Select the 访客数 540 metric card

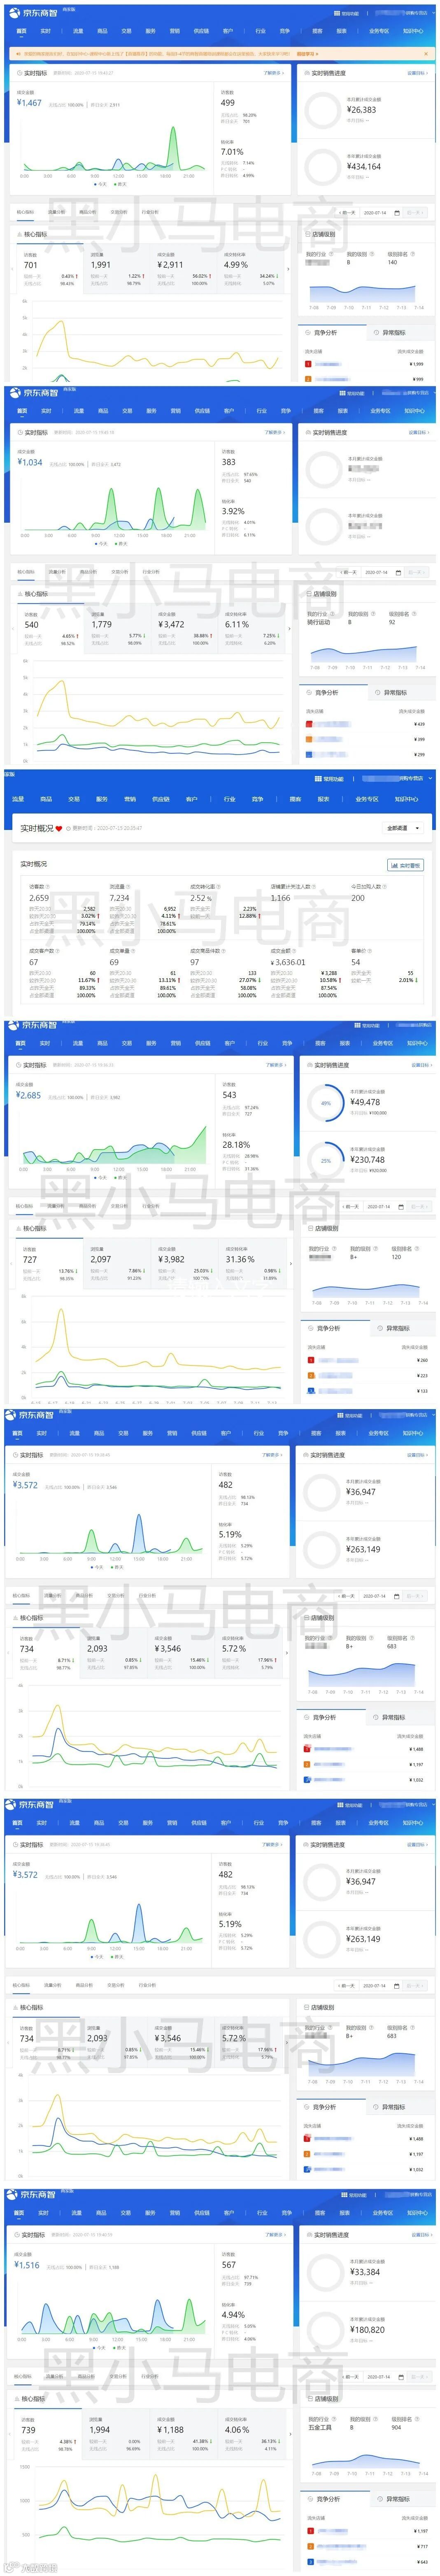[x=51, y=628]
